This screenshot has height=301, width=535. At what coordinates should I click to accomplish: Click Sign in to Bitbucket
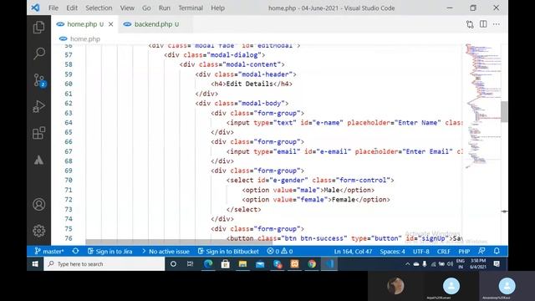pyautogui.click(x=228, y=252)
